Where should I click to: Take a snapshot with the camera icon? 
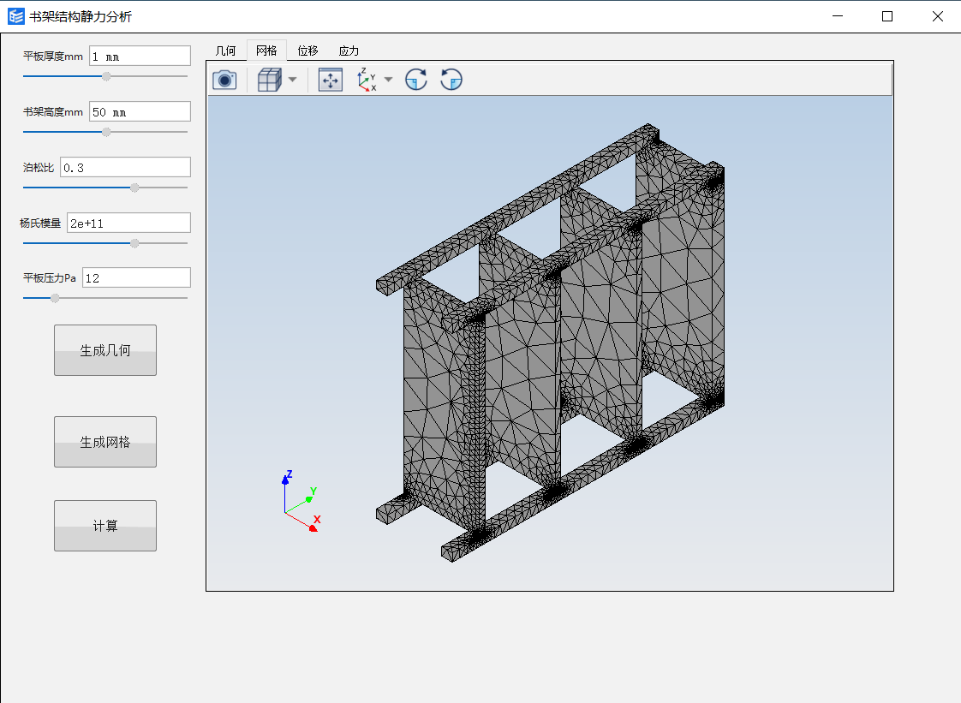[224, 80]
